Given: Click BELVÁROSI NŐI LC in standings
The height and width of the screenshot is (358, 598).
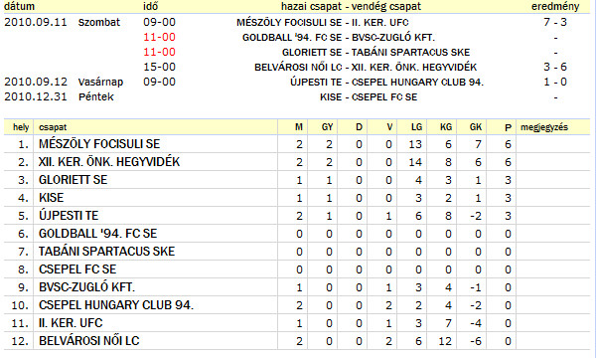Looking at the screenshot, I should [x=88, y=341].
